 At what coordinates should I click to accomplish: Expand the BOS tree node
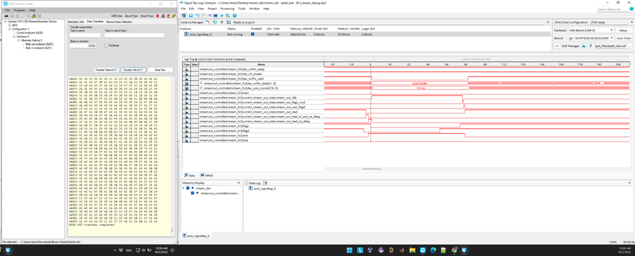tap(10, 25)
